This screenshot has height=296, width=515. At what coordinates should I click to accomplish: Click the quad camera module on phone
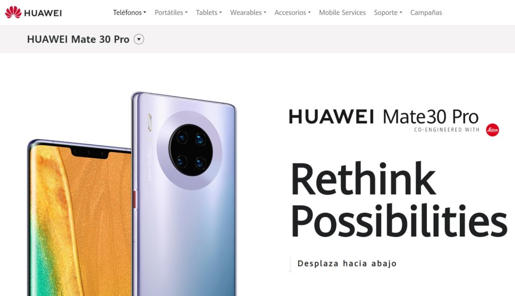[191, 150]
